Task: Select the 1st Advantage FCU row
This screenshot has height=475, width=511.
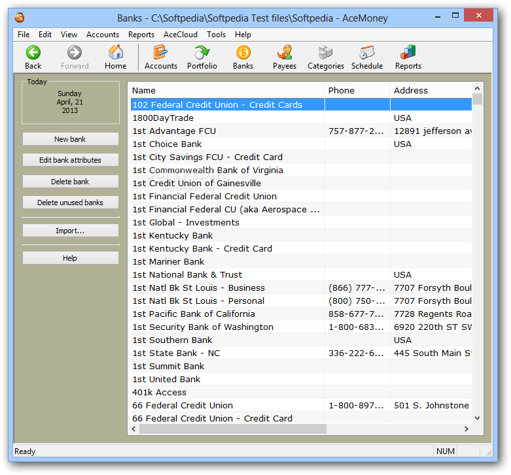Action: [300, 131]
